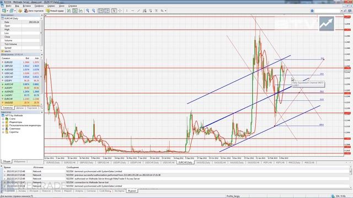Screen dimensions: 353x198
Task: Select the crosshair tool
Action: (x=120, y=10)
